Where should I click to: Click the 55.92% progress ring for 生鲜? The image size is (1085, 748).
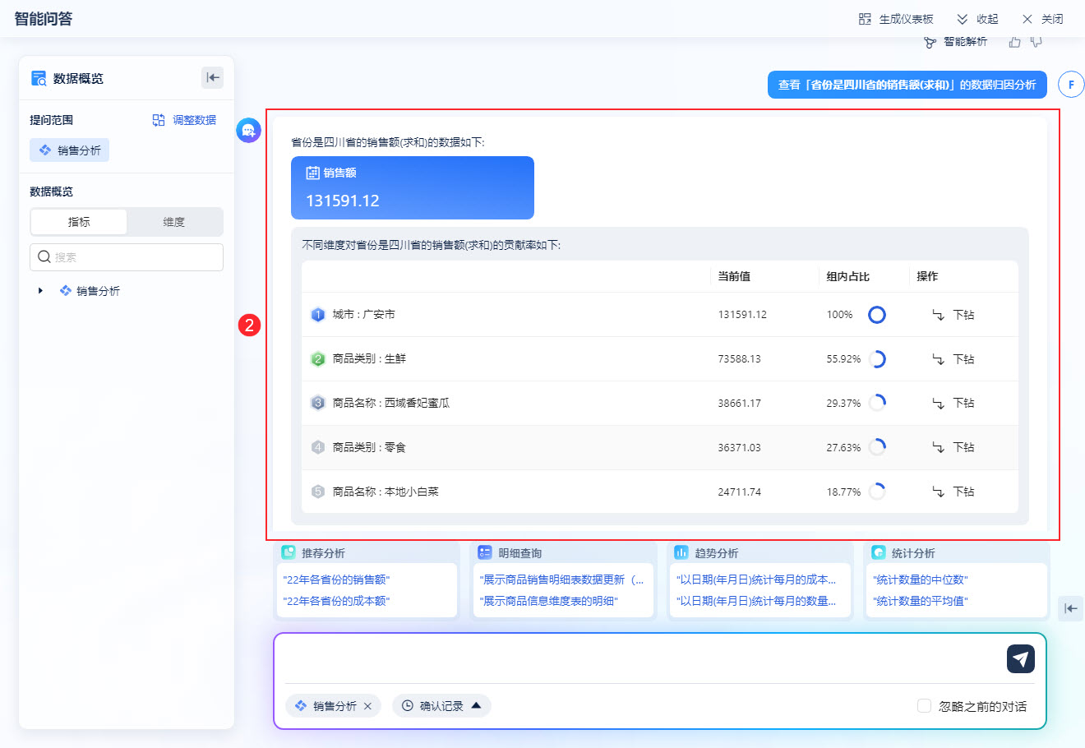point(877,359)
